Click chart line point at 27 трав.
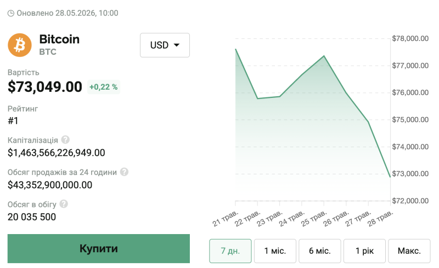 [368, 122]
